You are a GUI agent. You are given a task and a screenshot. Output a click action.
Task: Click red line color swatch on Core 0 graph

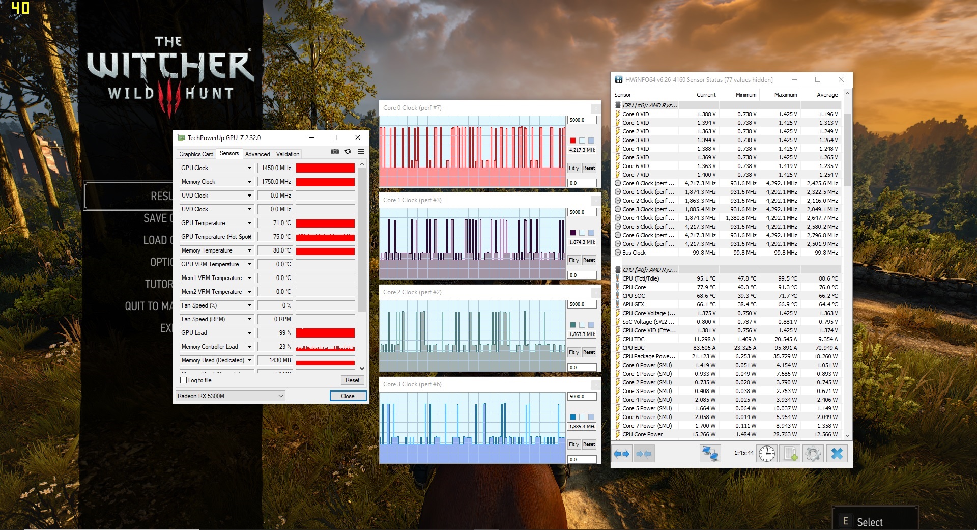[x=572, y=141]
